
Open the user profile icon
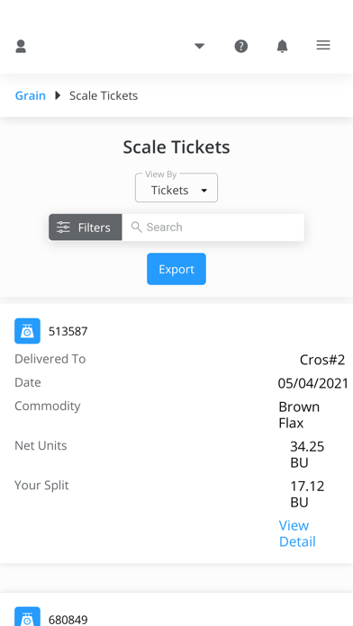coord(21,46)
